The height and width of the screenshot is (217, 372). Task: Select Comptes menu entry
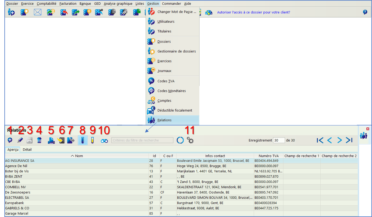[172, 101]
